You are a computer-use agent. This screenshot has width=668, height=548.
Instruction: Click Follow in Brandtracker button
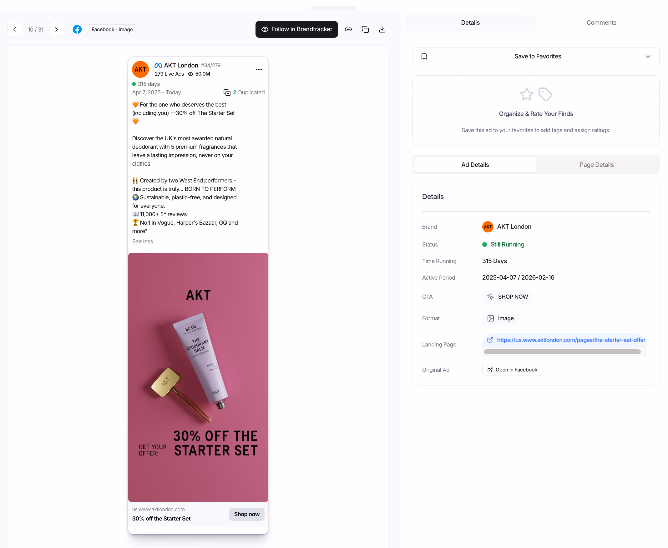coord(296,29)
